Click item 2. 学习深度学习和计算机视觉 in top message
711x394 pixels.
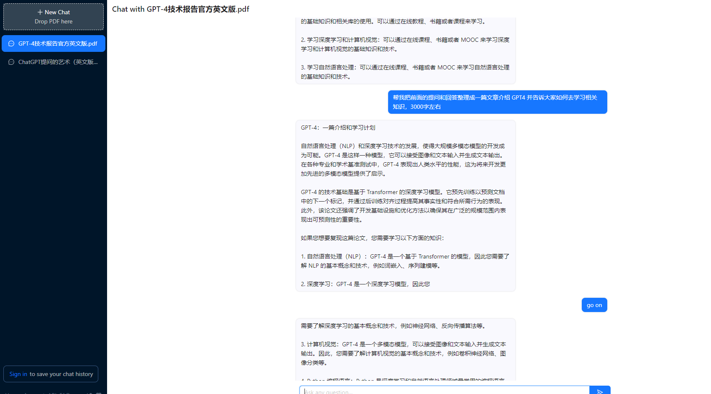click(x=405, y=44)
